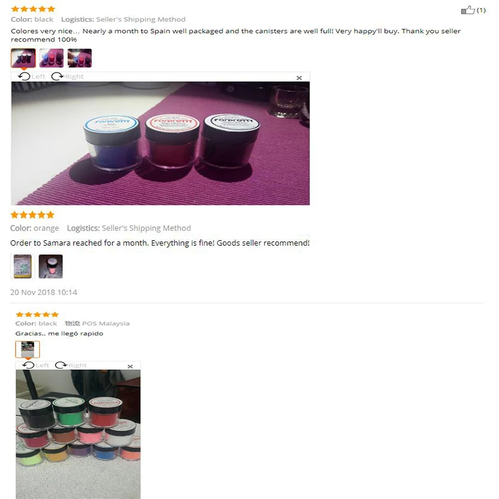499x499 pixels.
Task: Click the helpful vote count (1)
Action: [481, 10]
